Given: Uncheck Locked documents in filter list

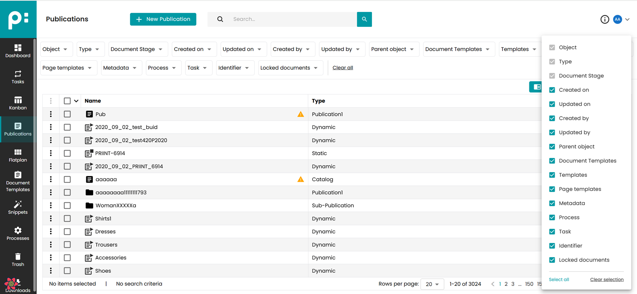Looking at the screenshot, I should (x=552, y=260).
